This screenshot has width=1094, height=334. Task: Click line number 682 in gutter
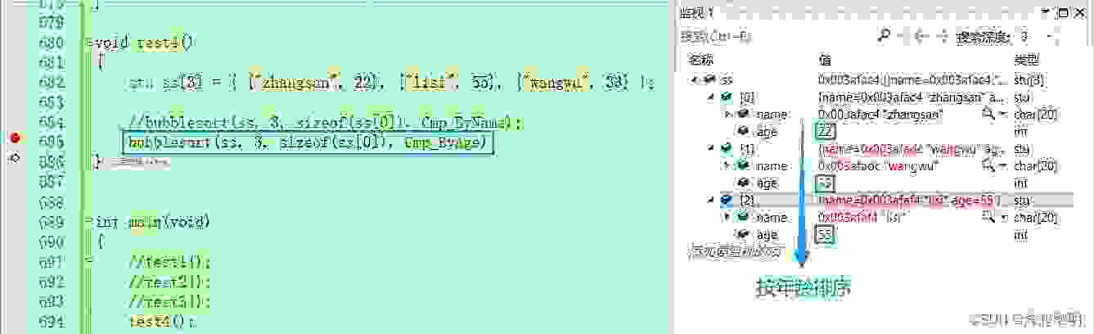tap(52, 82)
